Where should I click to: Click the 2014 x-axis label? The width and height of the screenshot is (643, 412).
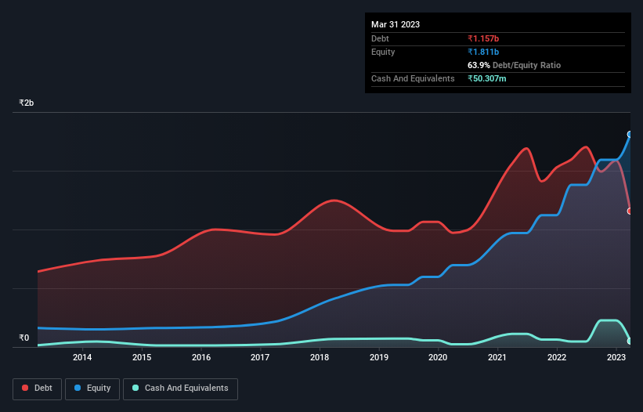click(x=82, y=357)
